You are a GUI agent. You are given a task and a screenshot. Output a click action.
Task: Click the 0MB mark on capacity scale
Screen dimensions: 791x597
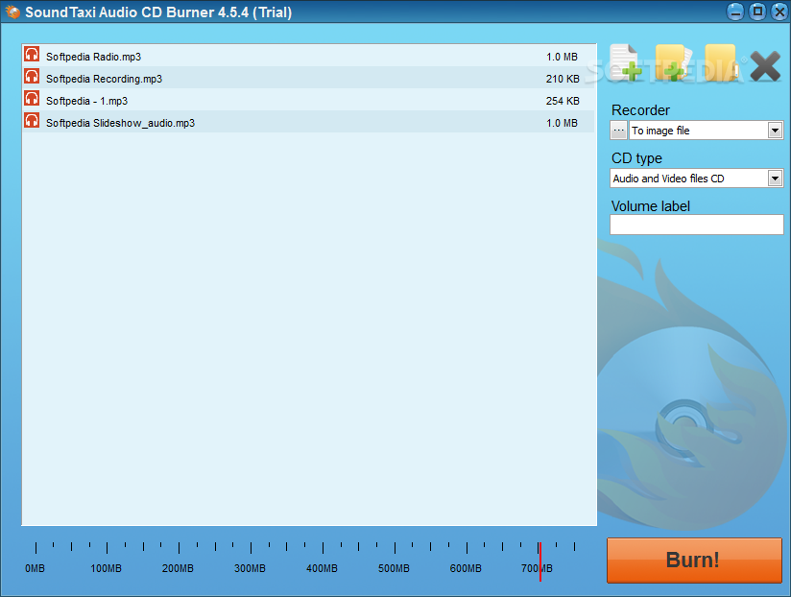tap(35, 568)
